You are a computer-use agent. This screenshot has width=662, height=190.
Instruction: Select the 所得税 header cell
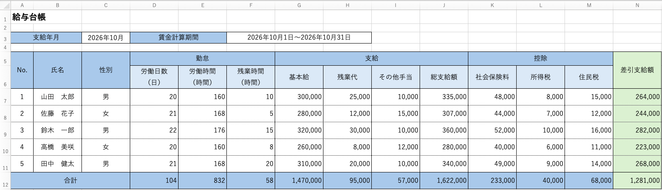[x=541, y=77]
